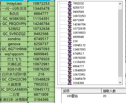
Task: Select the spreadsheet cell containing InrayLiao
Action: click(x=14, y=3)
